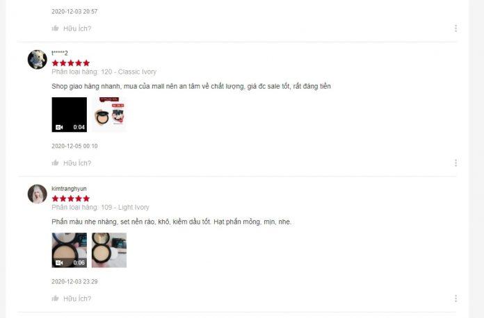
Task: Open three-dot options for Classic Ivory review
Action: pos(455,162)
